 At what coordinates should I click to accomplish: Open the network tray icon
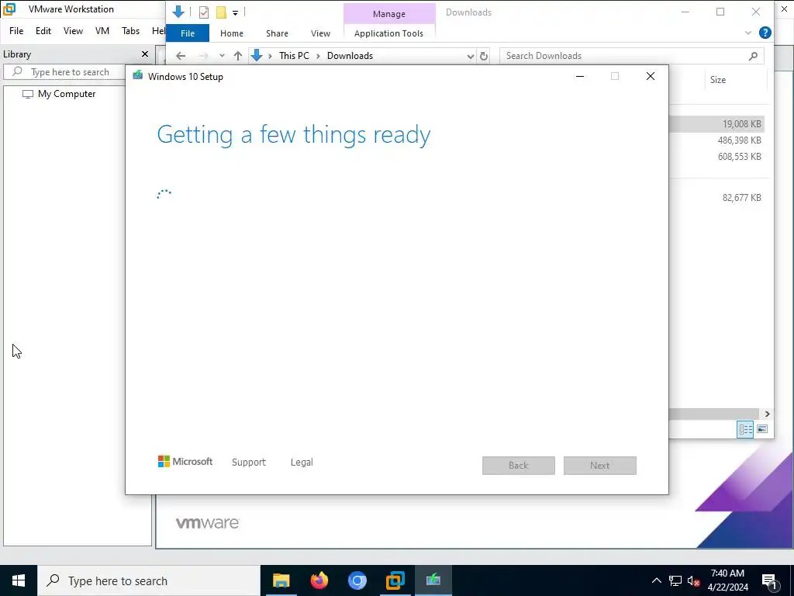point(675,580)
